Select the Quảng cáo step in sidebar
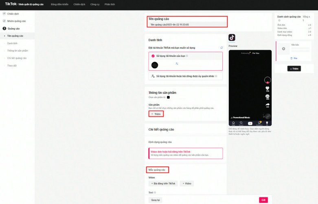This screenshot has width=318, height=204. click(x=13, y=29)
